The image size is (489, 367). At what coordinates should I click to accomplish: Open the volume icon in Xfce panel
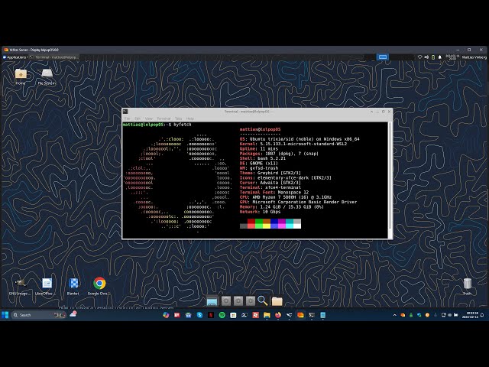pos(426,57)
